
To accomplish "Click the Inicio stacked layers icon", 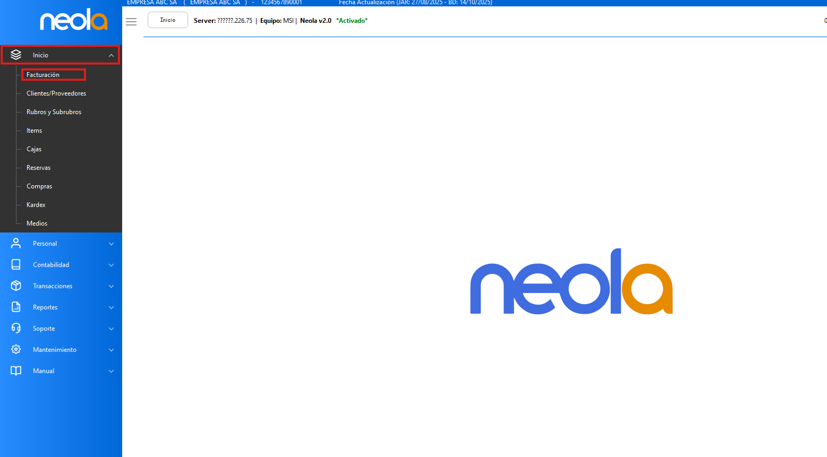I will click(x=16, y=55).
